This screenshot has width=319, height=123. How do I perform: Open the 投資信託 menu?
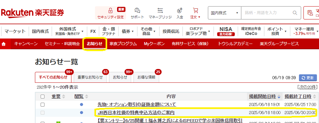coord(171,31)
